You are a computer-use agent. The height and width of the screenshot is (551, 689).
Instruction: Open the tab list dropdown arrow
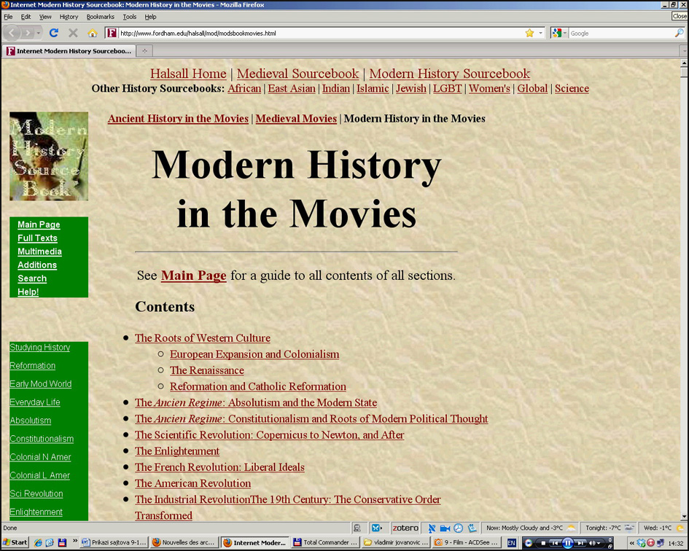[683, 51]
